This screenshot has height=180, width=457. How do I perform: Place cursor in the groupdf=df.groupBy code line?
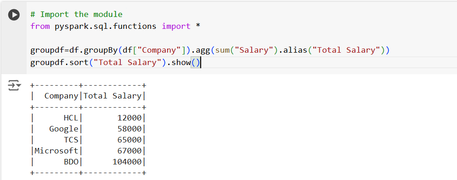pyautogui.click(x=209, y=50)
